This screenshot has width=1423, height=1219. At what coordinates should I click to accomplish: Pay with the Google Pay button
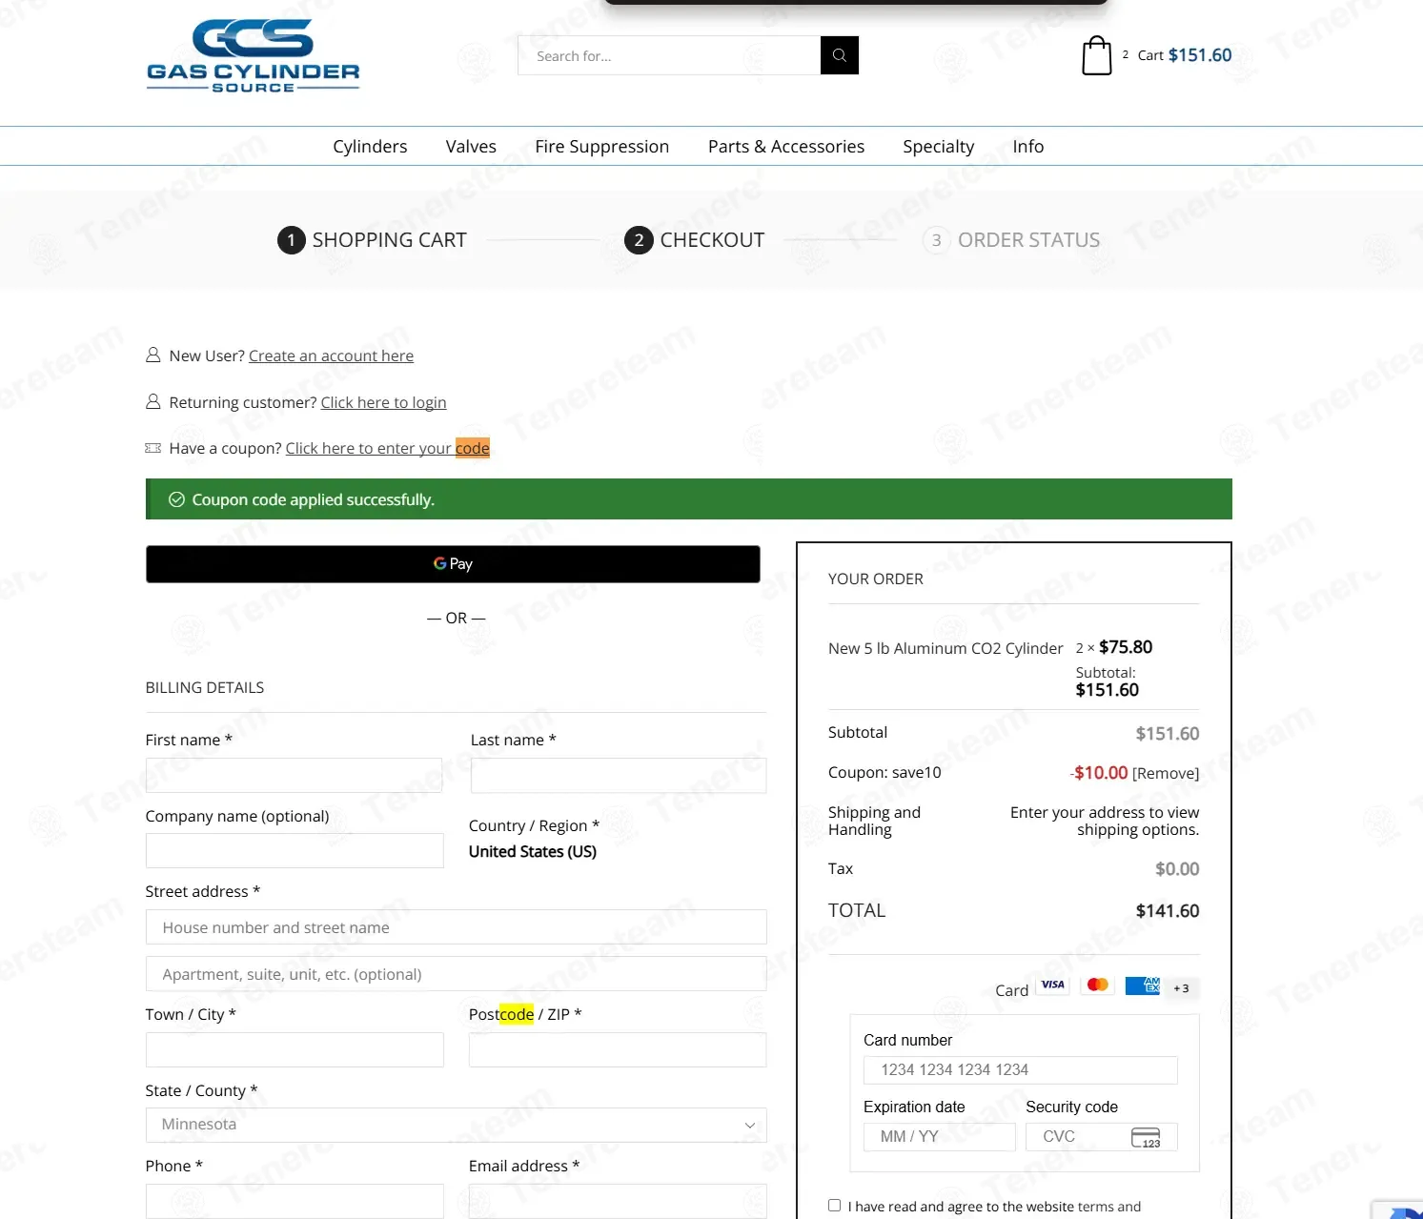[453, 564]
